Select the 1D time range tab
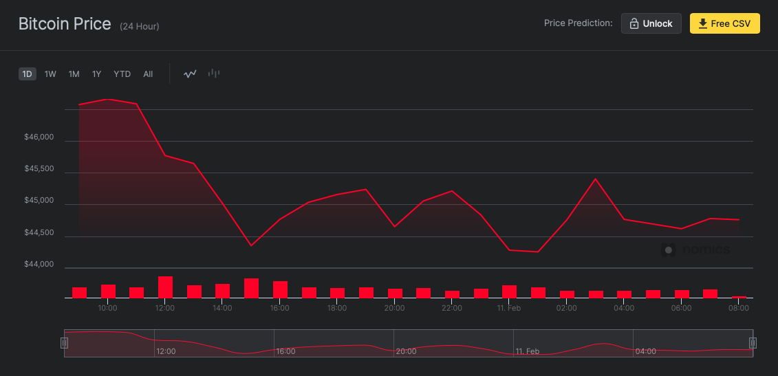 coord(28,74)
